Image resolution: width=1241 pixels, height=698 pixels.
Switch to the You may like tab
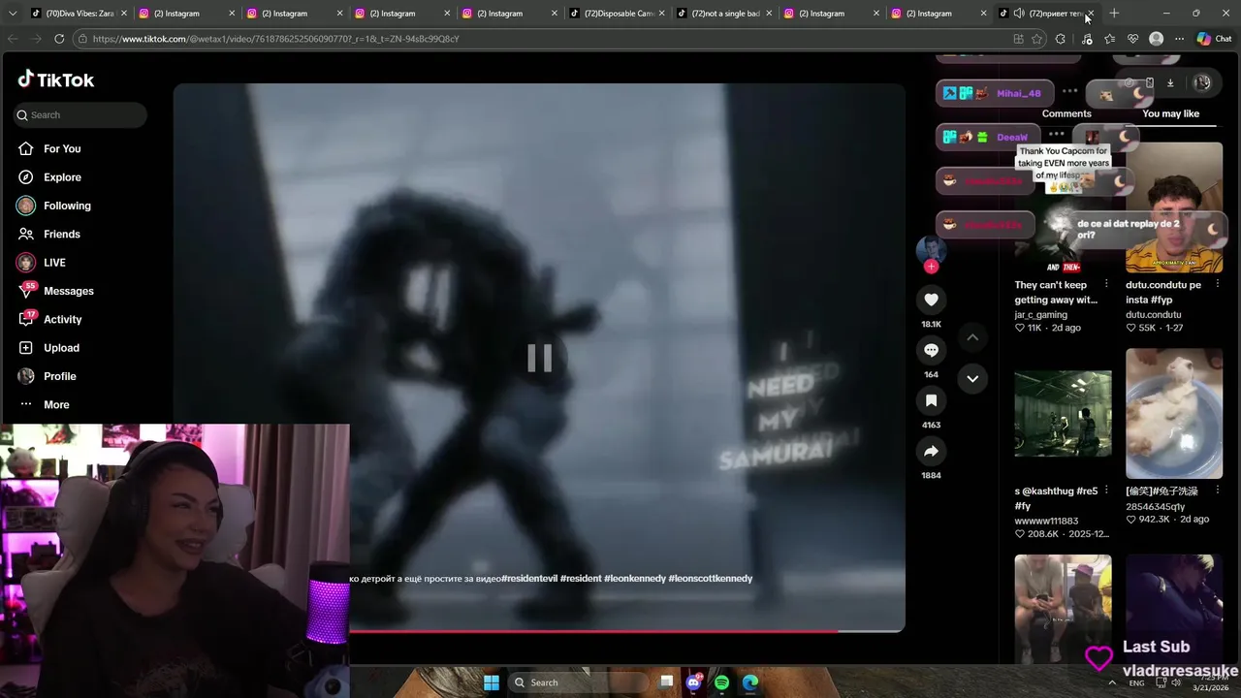(1170, 113)
